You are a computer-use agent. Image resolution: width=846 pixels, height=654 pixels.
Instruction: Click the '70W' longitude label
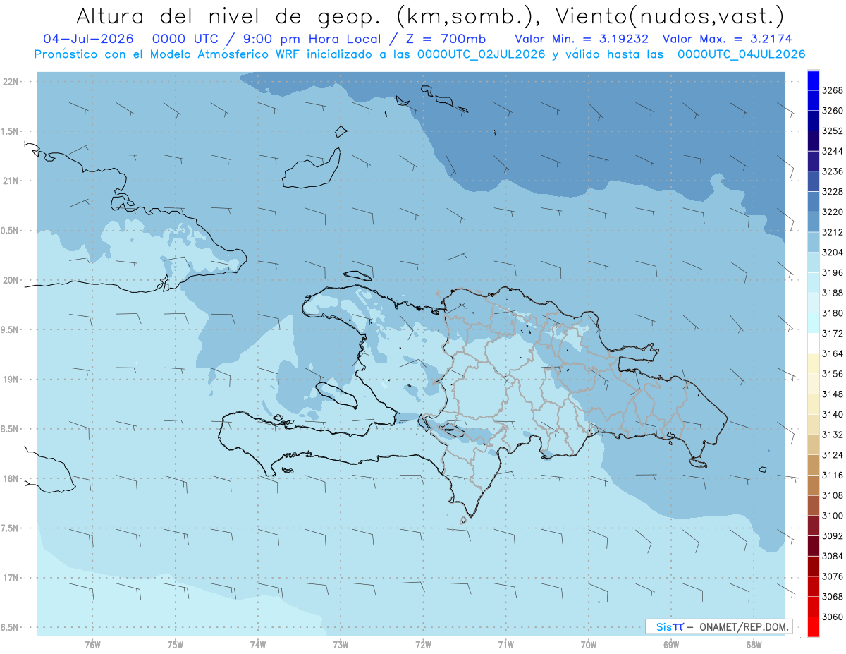pos(589,643)
